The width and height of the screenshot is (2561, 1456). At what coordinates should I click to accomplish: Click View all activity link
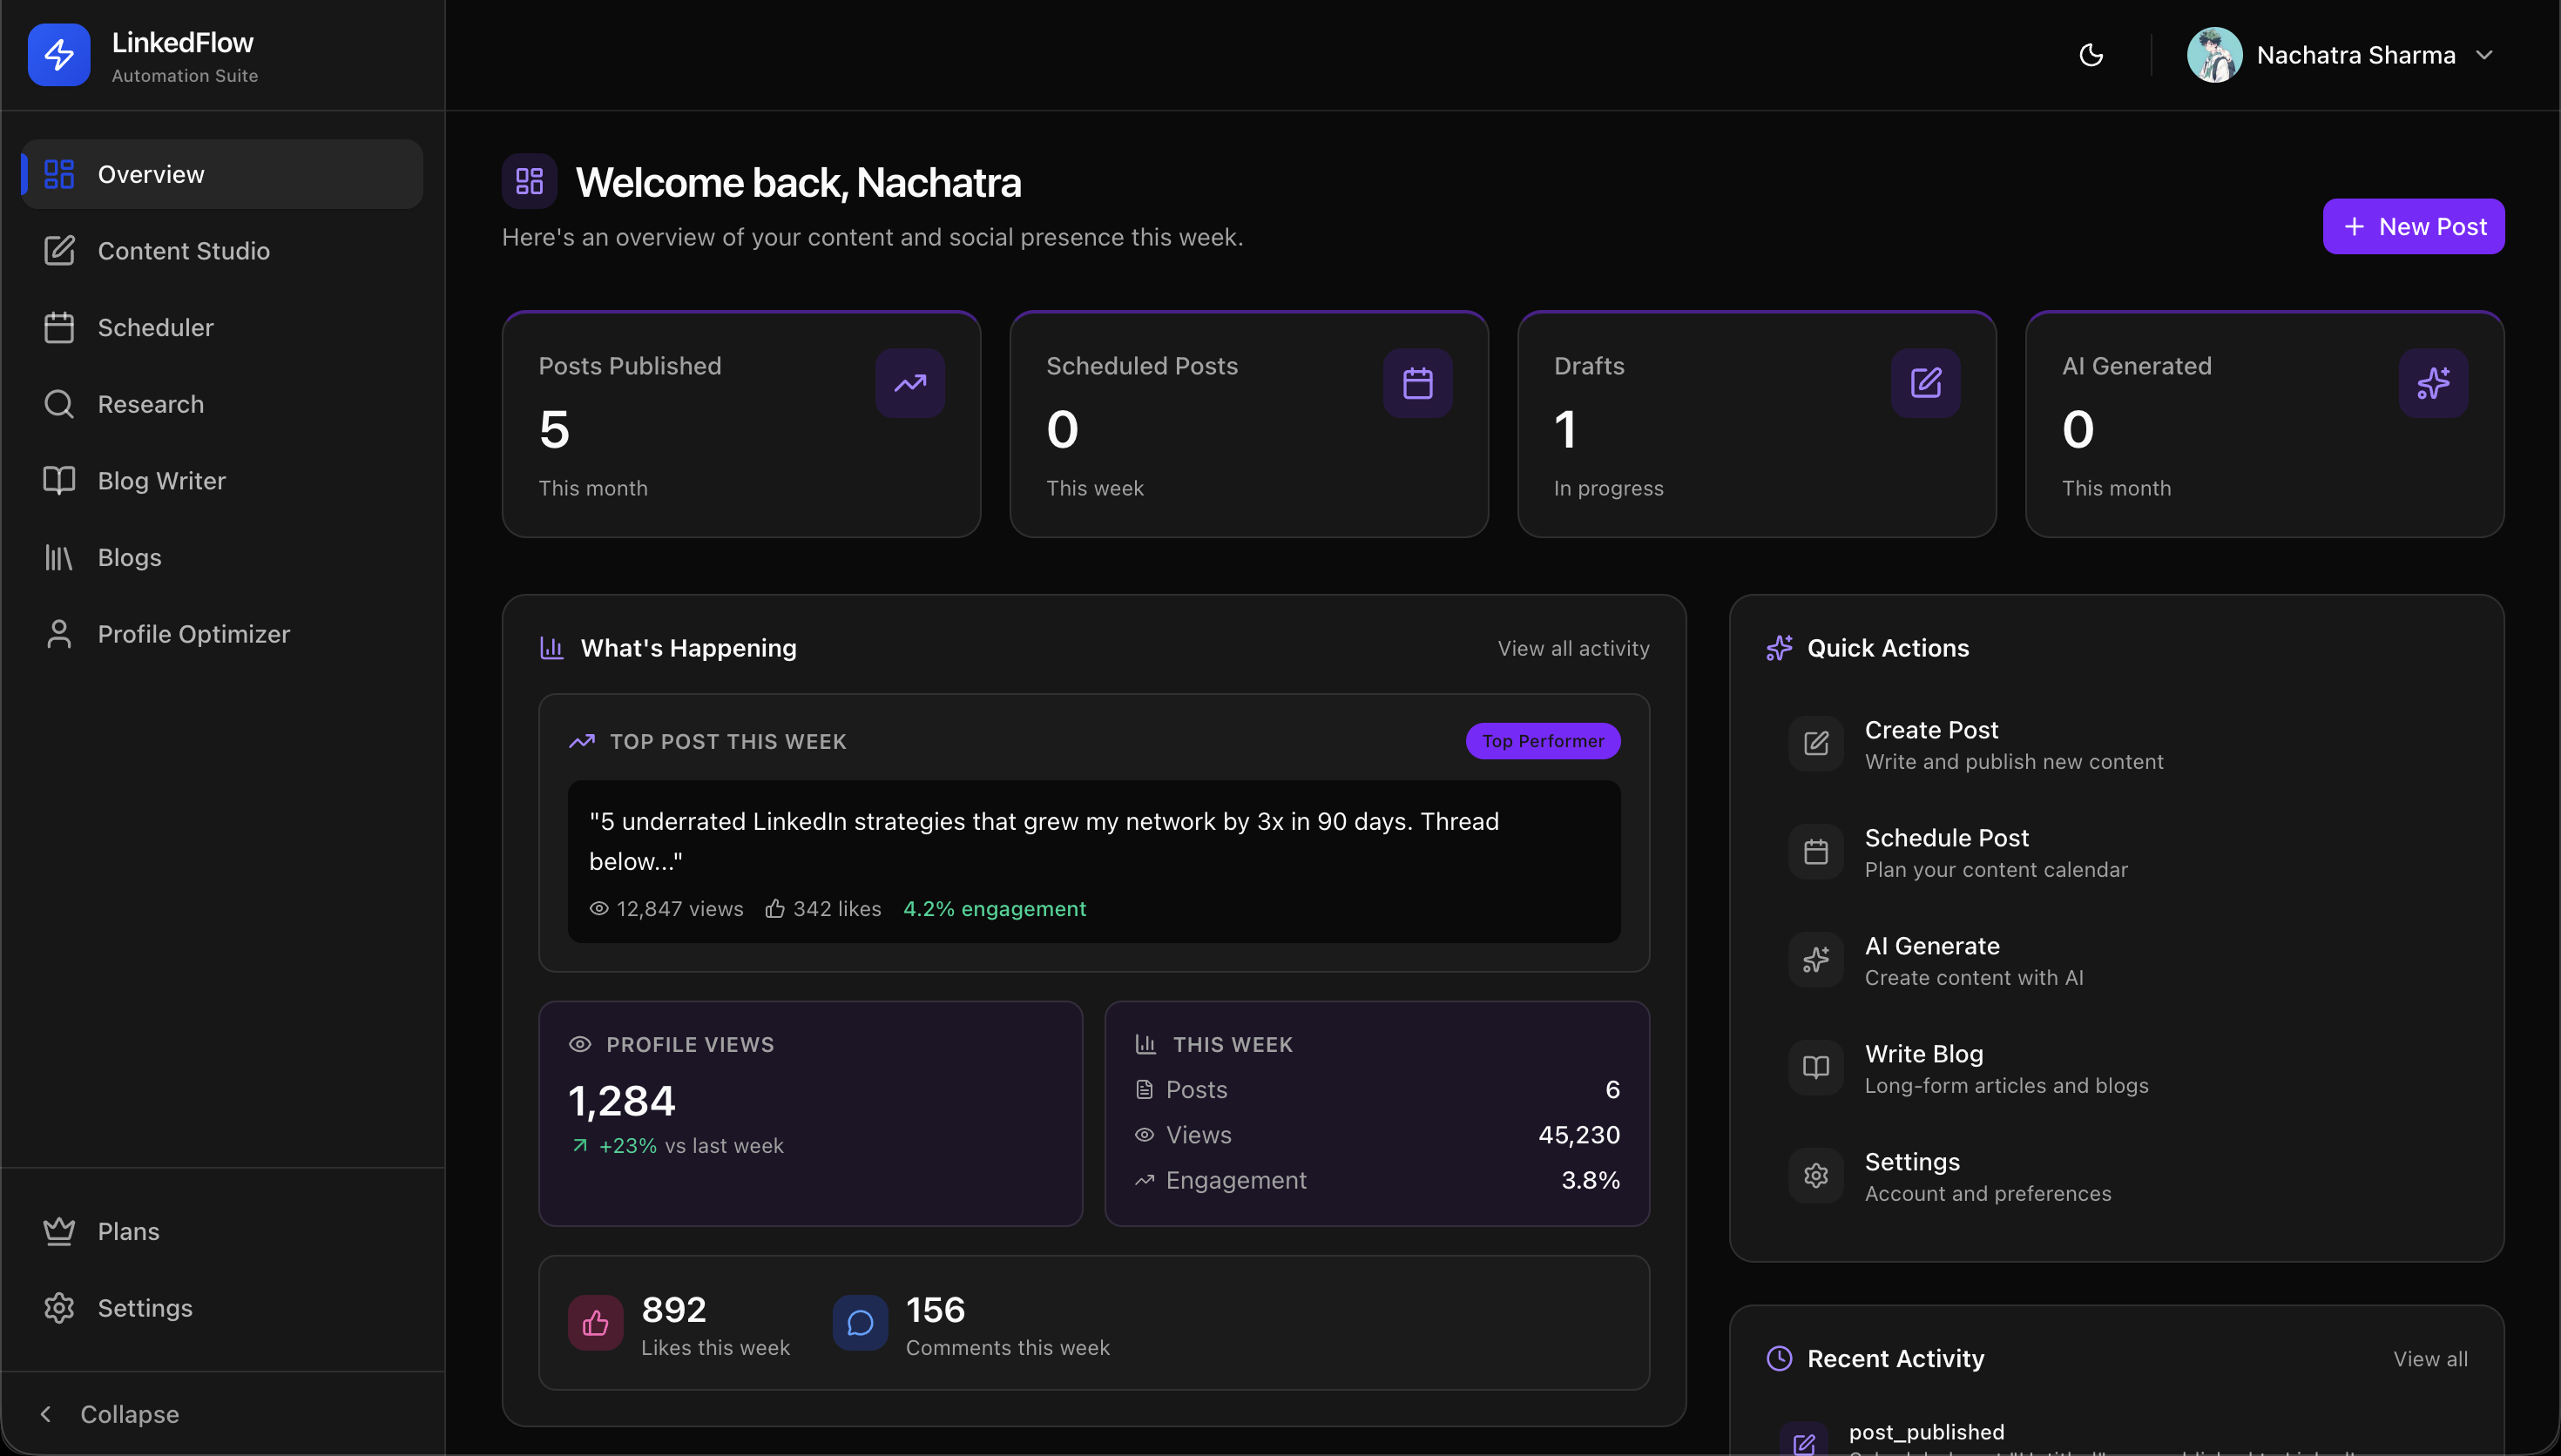(x=1573, y=648)
